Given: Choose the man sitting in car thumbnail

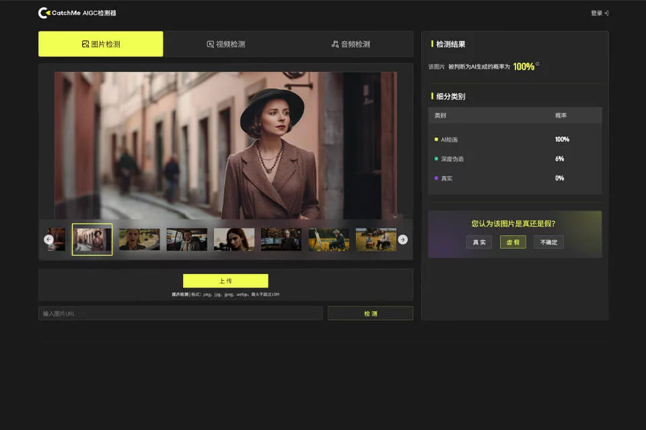Looking at the screenshot, I should pyautogui.click(x=186, y=239).
